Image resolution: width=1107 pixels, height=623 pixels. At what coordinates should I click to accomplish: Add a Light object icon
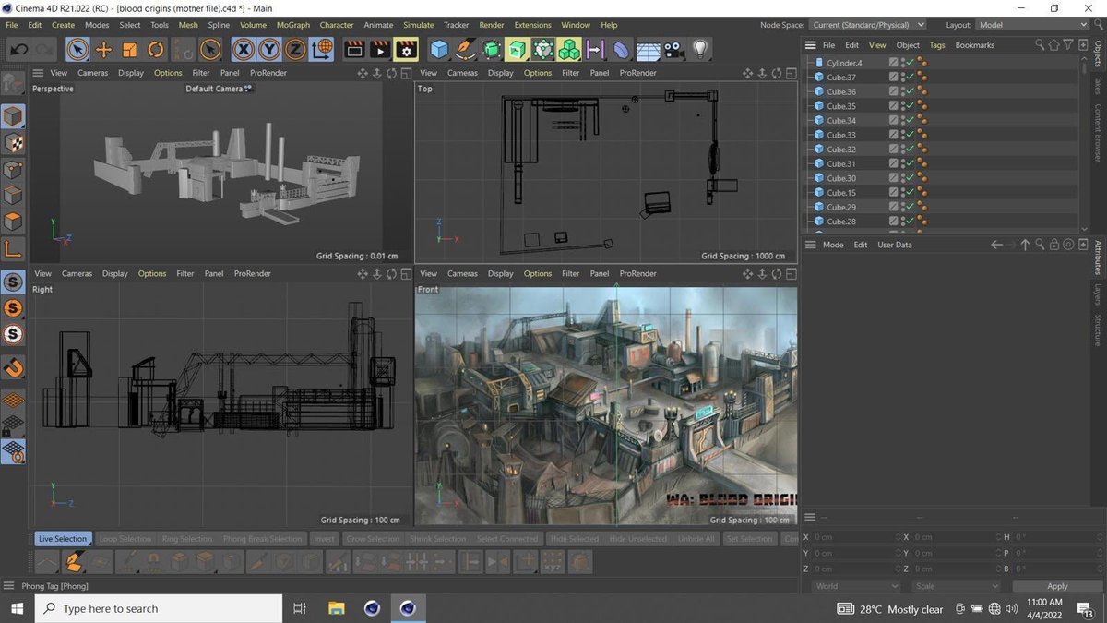coord(700,49)
